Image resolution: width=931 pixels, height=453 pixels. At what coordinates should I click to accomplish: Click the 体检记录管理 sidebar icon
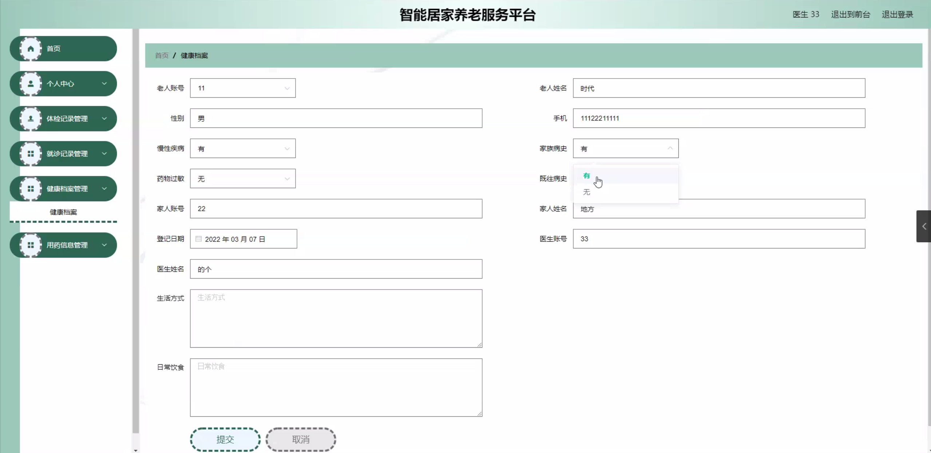click(31, 118)
